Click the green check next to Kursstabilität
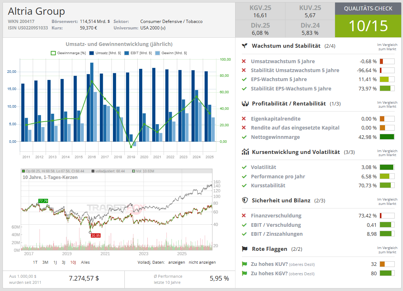The height and width of the screenshot is (291, 403). click(x=244, y=186)
